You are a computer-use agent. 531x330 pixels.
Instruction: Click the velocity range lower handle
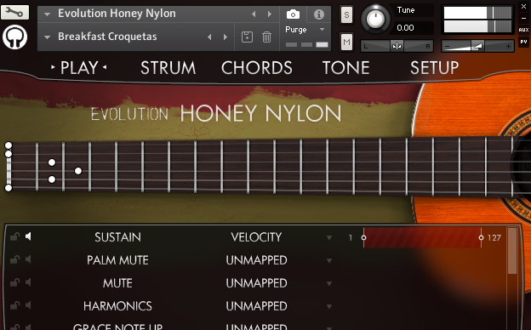(363, 237)
